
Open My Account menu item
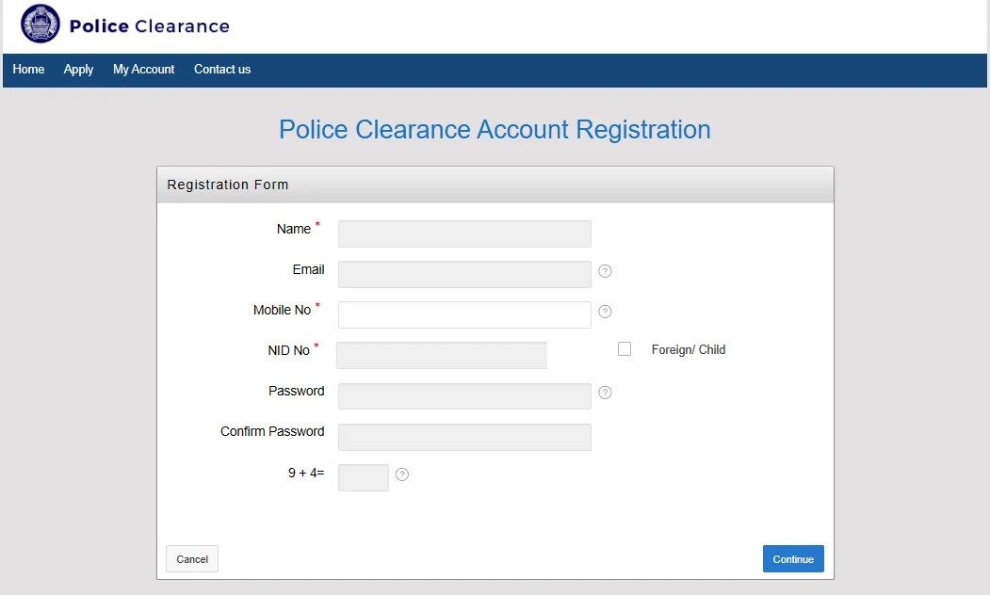(143, 70)
